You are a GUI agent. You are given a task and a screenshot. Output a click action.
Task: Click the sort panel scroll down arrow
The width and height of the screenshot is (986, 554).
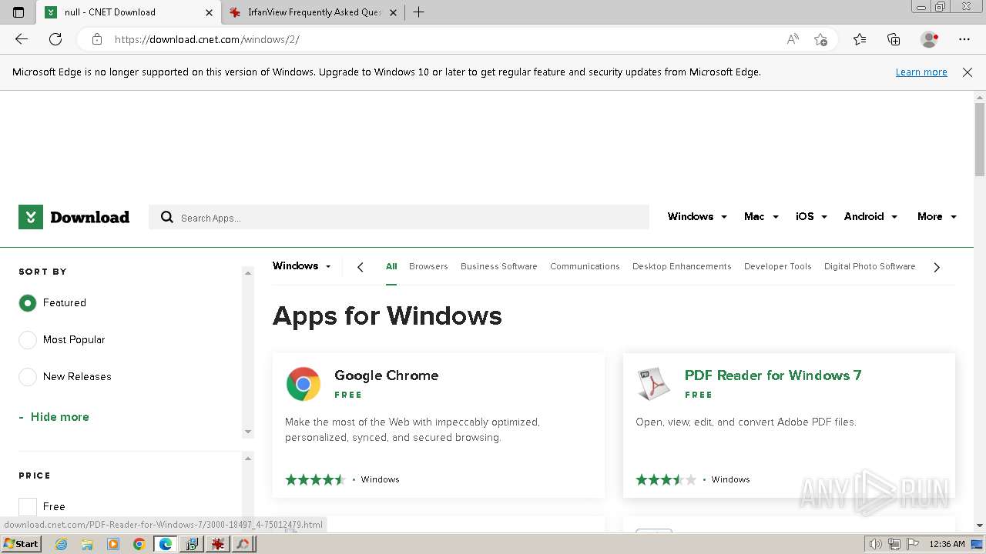[248, 432]
